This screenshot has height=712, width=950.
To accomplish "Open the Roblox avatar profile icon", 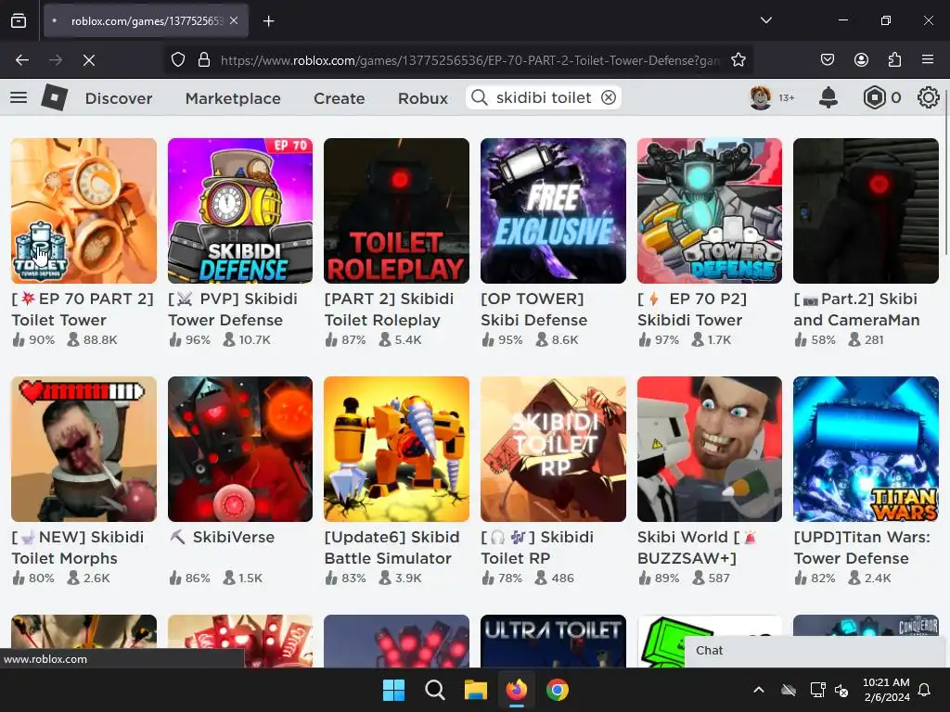I will [x=761, y=97].
